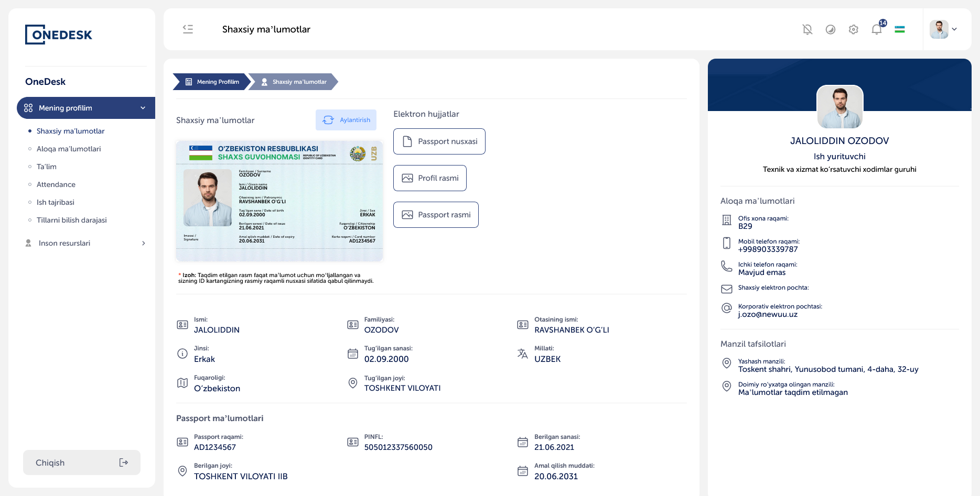
Task: Open Passport nusxasi document
Action: pos(439,141)
